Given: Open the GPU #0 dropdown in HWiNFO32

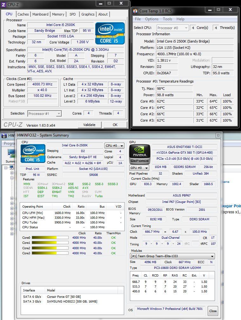Looking at the screenshot, I should tap(139, 168).
